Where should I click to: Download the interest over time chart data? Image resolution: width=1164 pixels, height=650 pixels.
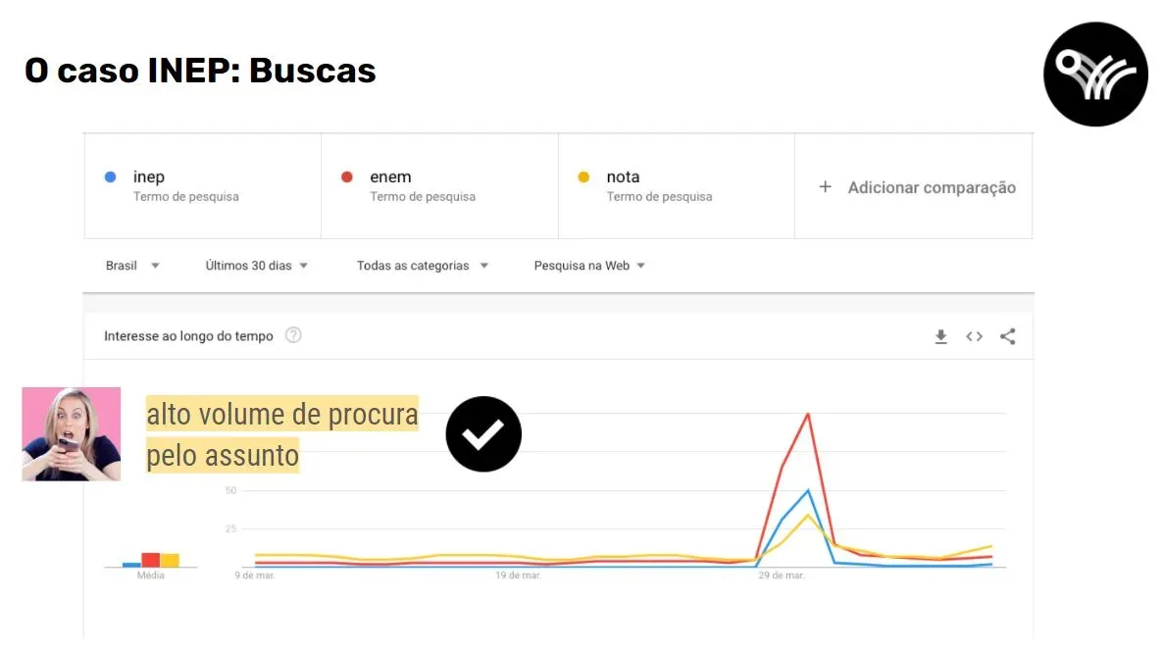940,337
